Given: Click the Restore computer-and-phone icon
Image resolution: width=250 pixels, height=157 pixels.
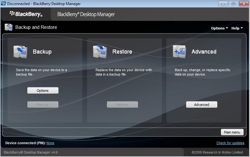Looking at the screenshot, I should click(x=100, y=51).
